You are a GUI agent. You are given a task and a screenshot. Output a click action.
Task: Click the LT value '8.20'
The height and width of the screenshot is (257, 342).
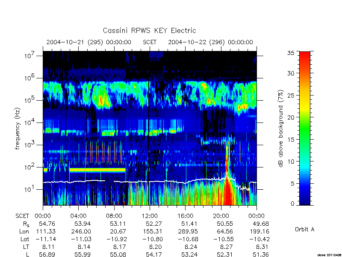(x=156, y=247)
